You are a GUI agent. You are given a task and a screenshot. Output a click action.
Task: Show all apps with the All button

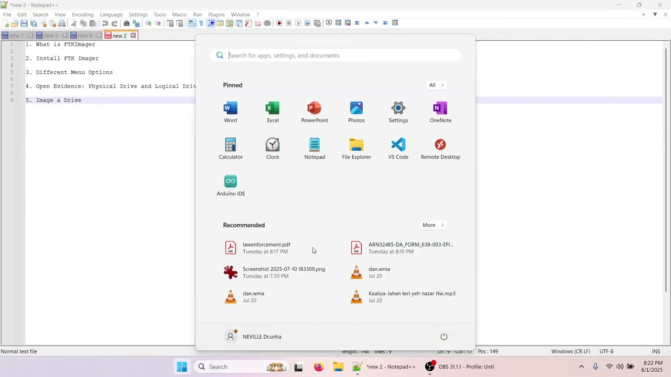(x=437, y=85)
